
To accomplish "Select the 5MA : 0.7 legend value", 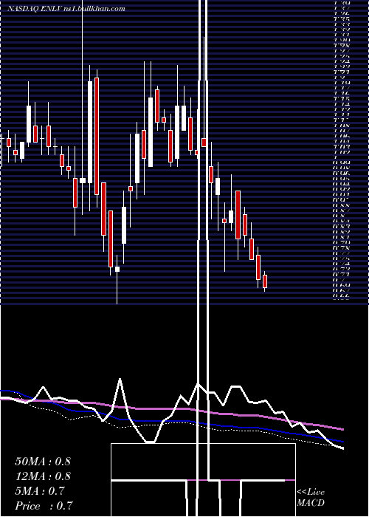I will (x=40, y=491).
